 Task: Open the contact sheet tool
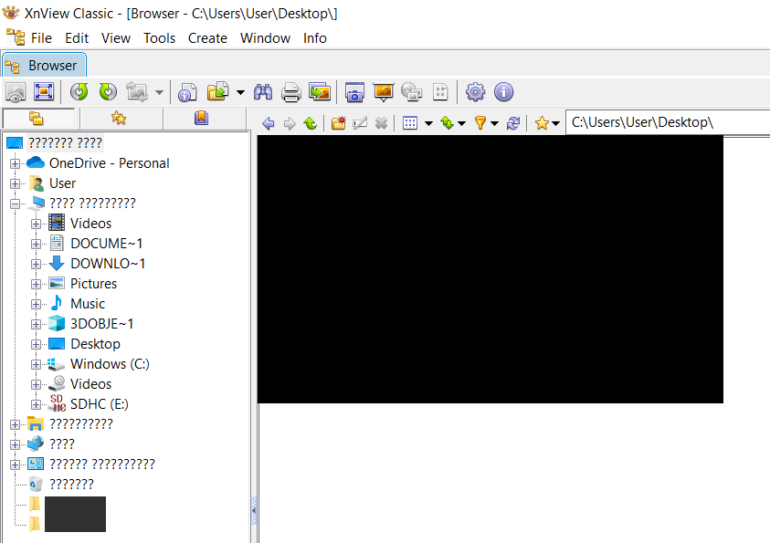click(440, 92)
